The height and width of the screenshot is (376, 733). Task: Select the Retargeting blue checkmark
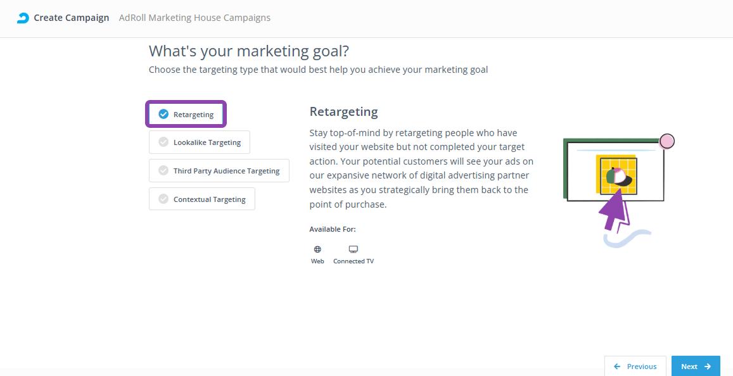[x=163, y=114]
